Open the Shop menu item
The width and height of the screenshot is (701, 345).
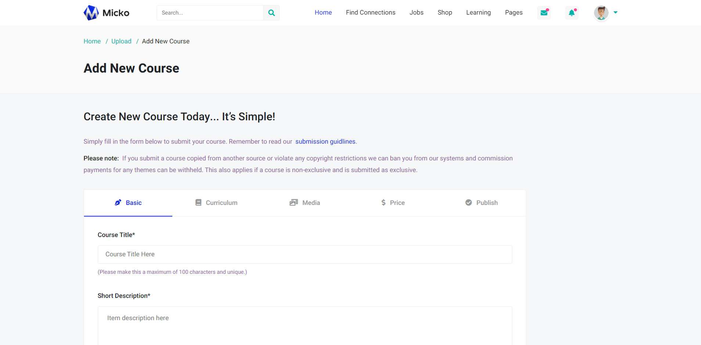click(445, 12)
